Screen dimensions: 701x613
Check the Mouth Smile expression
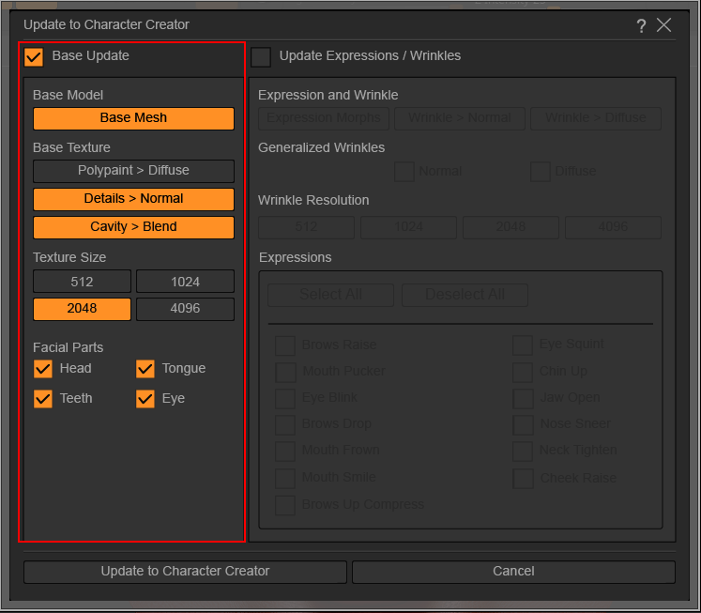pyautogui.click(x=285, y=479)
